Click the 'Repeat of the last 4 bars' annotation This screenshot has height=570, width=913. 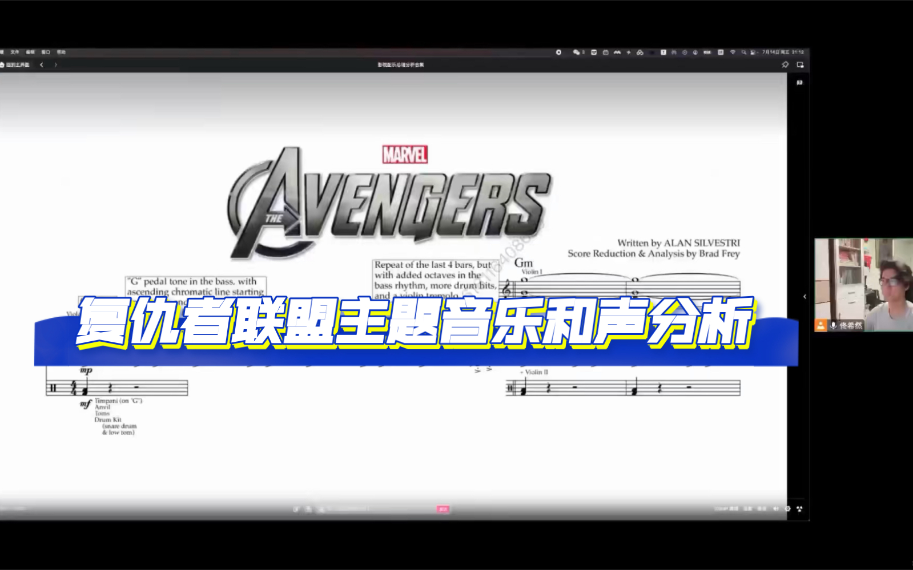pos(436,280)
